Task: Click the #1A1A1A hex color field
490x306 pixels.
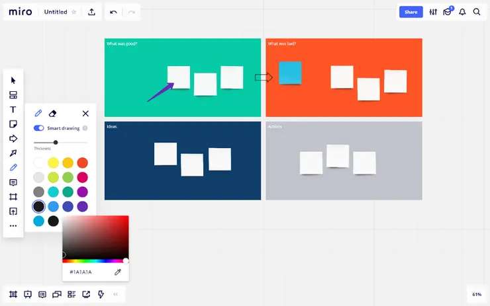Action: (81, 272)
